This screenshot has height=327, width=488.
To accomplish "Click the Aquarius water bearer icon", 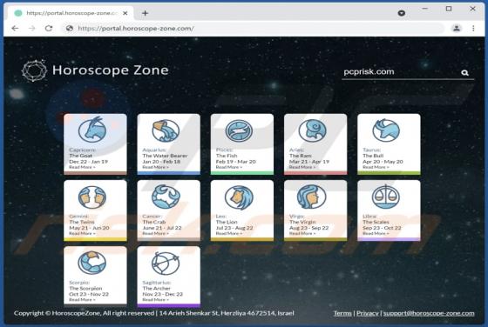I will pyautogui.click(x=166, y=130).
